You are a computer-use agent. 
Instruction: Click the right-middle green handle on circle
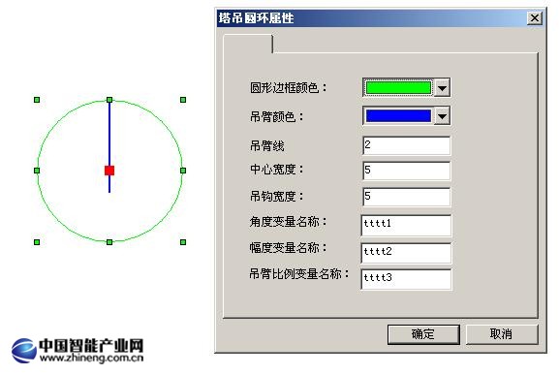click(x=183, y=171)
